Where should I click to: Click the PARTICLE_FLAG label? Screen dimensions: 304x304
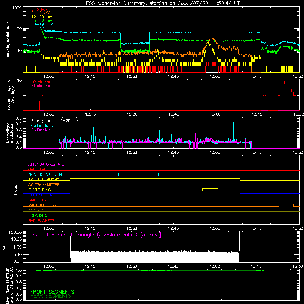(43, 205)
